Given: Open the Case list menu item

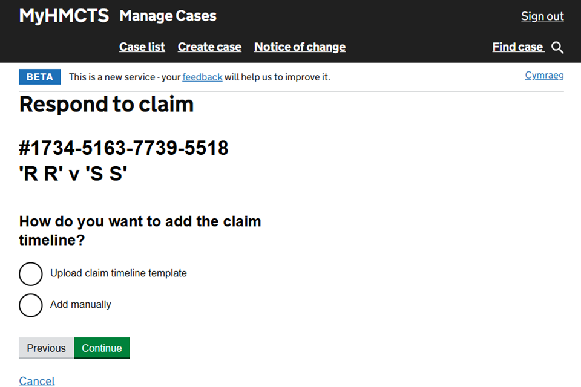Looking at the screenshot, I should pyautogui.click(x=142, y=47).
